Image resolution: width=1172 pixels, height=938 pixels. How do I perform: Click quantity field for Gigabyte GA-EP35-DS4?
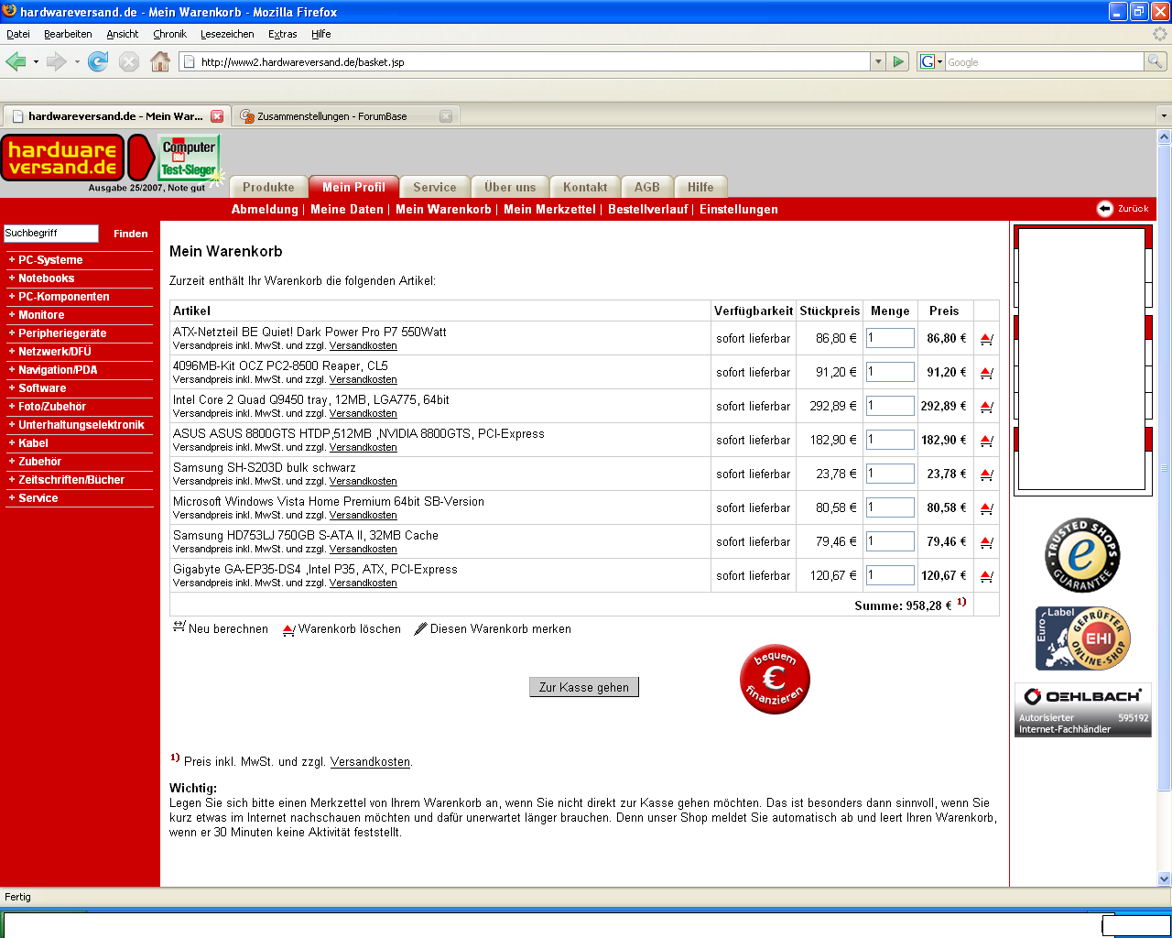(x=890, y=575)
